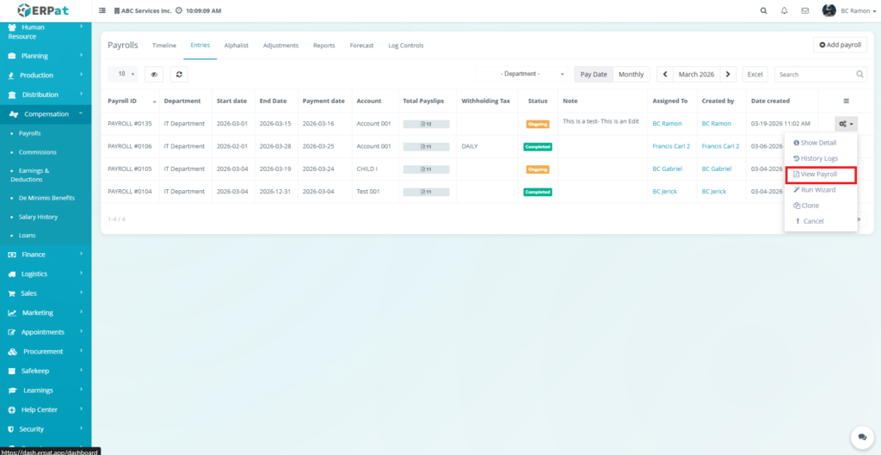Click the column menu icon in table header

[846, 101]
